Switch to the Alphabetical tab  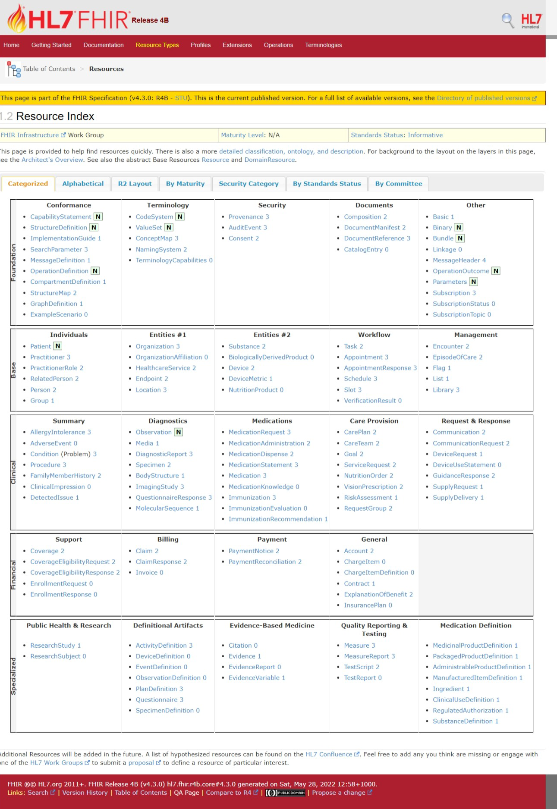[x=83, y=184]
